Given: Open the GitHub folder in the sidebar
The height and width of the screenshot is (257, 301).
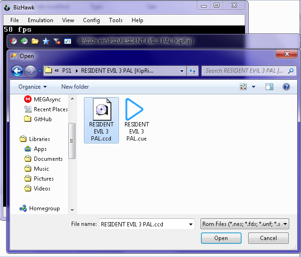Looking at the screenshot, I should (x=38, y=119).
